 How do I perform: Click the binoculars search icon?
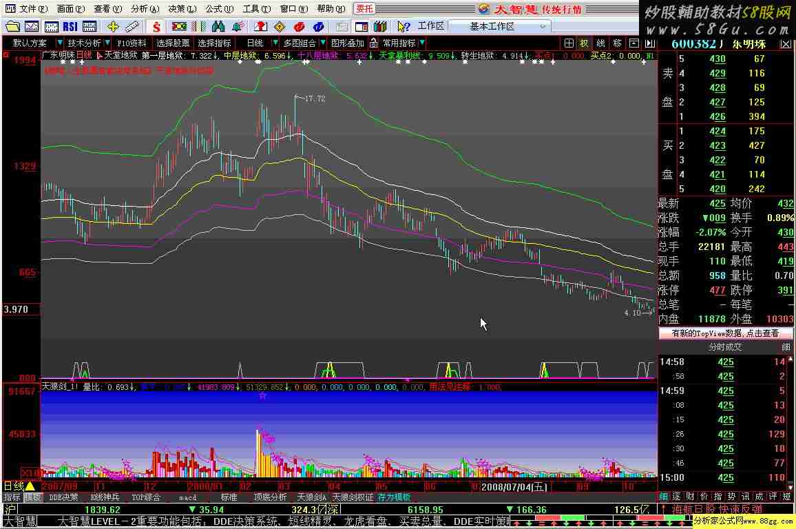tap(219, 27)
